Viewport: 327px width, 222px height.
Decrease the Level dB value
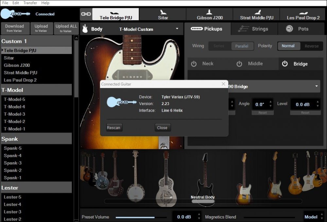pos(318,106)
